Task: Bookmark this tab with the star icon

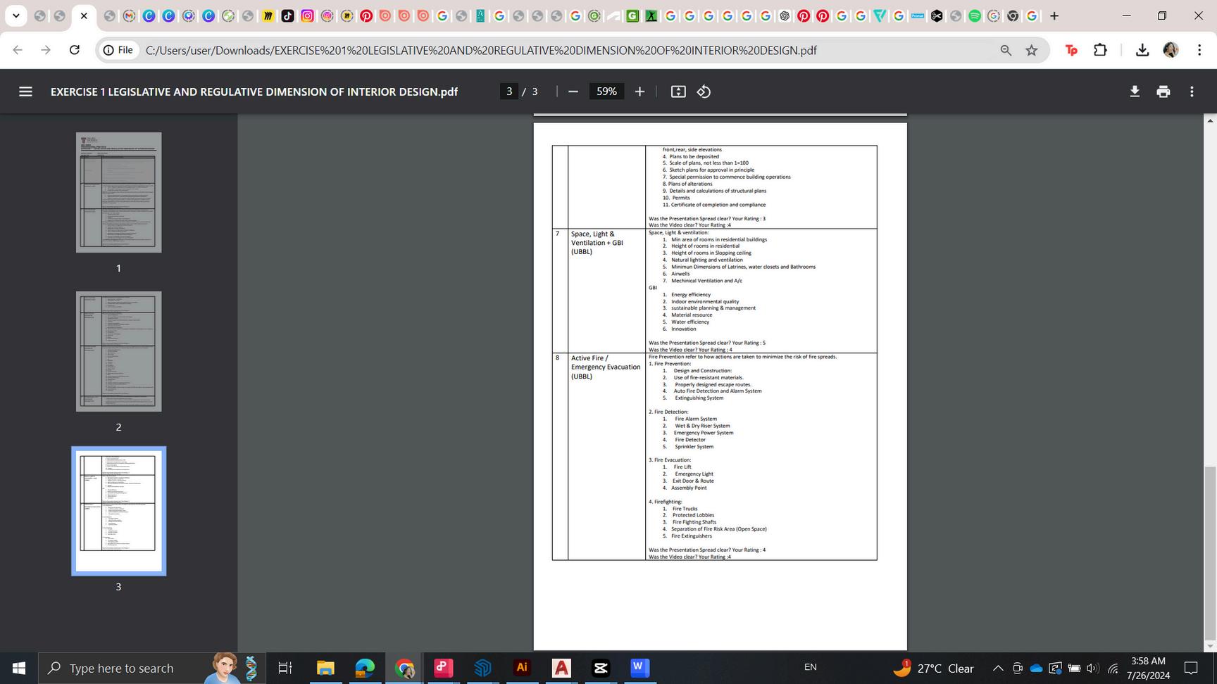Action: (x=1032, y=50)
